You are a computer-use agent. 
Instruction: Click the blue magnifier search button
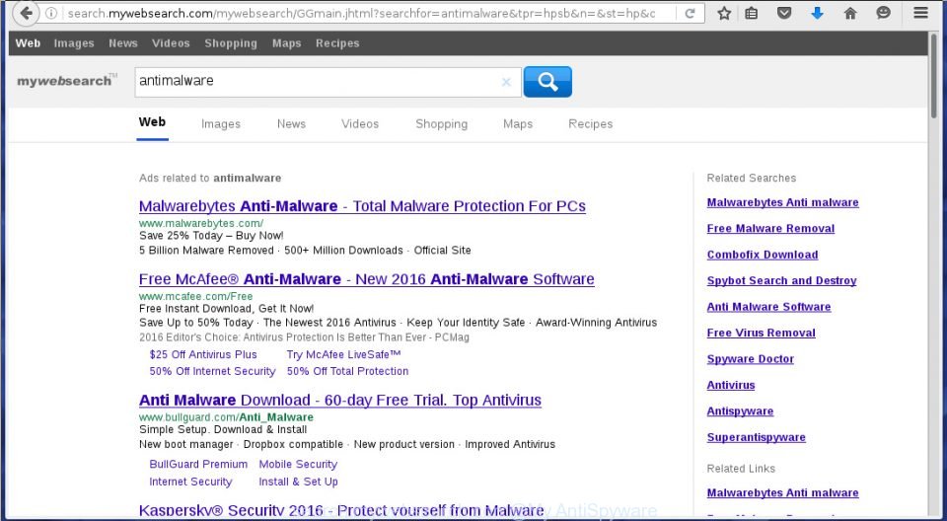point(547,82)
